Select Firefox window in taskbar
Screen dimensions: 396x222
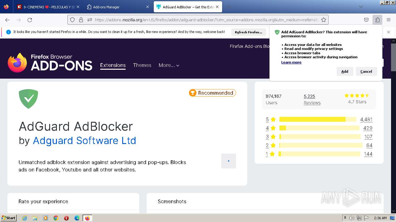click(87, 218)
